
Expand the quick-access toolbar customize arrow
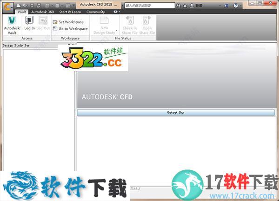[x=73, y=6]
